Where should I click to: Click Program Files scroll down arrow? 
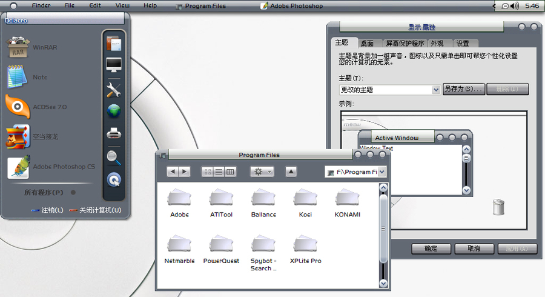tap(383, 284)
